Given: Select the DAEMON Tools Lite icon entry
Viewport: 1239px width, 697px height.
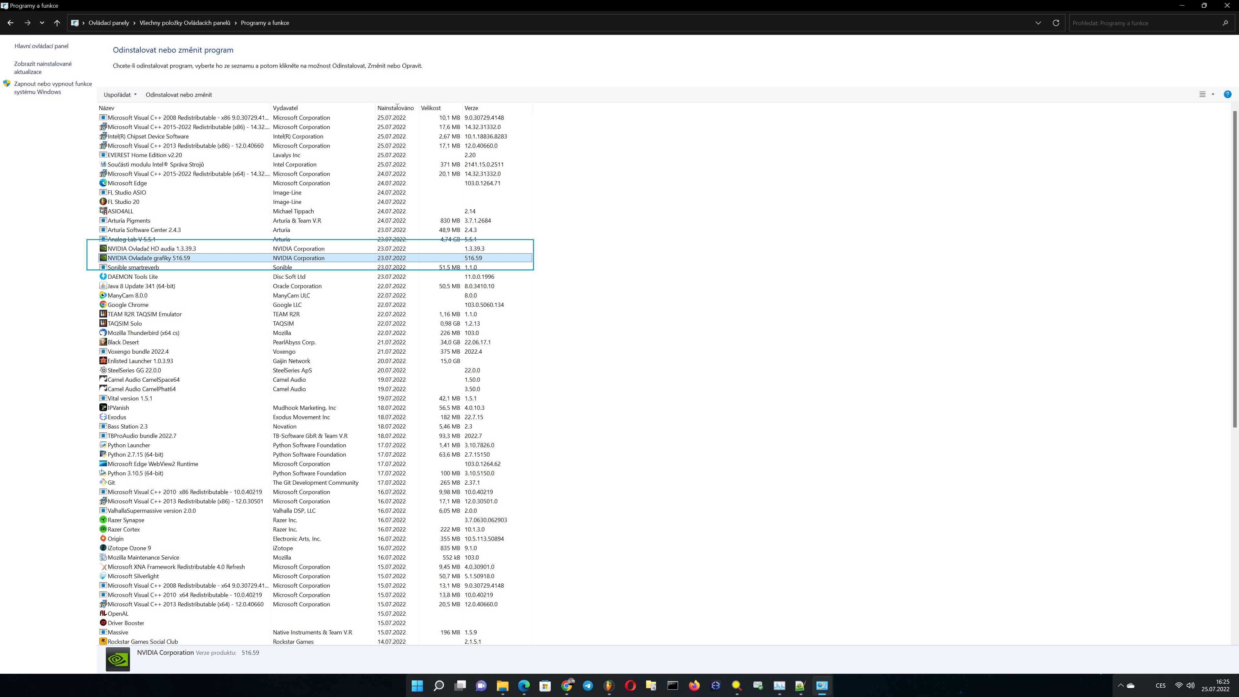Looking at the screenshot, I should [103, 277].
